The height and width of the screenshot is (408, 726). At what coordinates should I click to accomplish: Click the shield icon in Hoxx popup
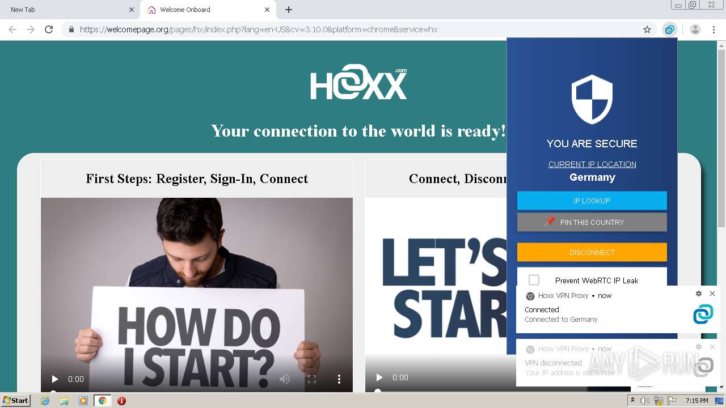(x=592, y=99)
